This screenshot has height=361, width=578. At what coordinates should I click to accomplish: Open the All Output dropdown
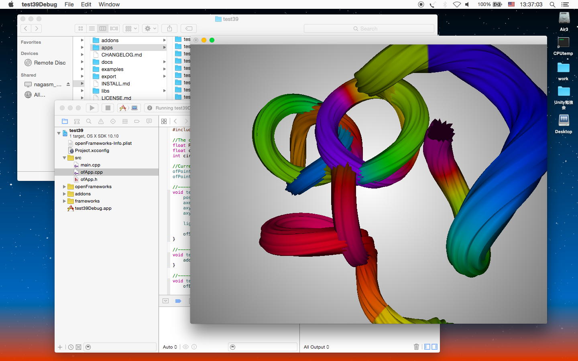(316, 347)
